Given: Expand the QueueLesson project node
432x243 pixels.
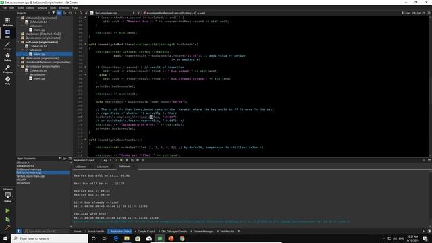Looking at the screenshot, I should pyautogui.click(x=18, y=38).
